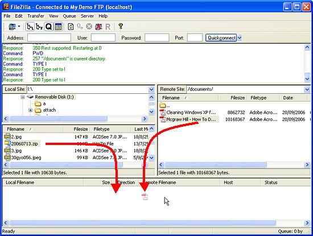Open the Local Site path dropdown
Viewport: 313px width, 236px height.
(151, 89)
